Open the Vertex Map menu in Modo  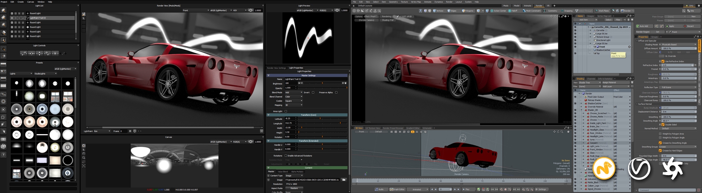[416, 2]
